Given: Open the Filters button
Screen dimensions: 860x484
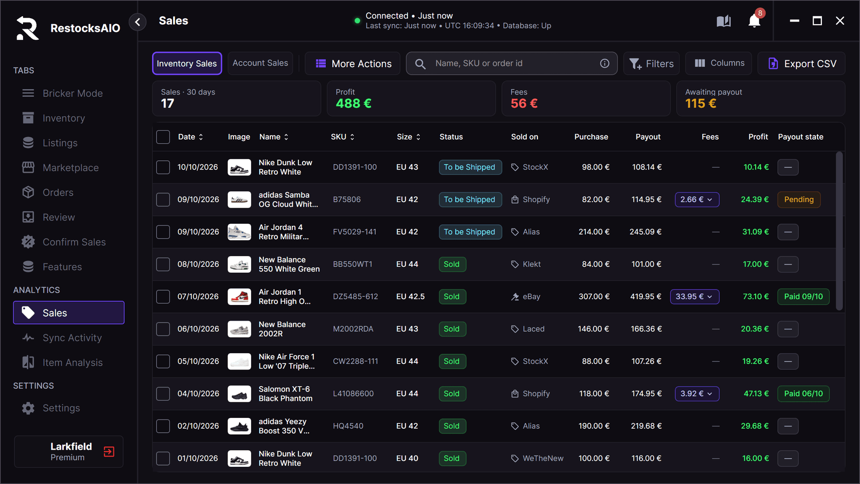Looking at the screenshot, I should click(x=651, y=63).
